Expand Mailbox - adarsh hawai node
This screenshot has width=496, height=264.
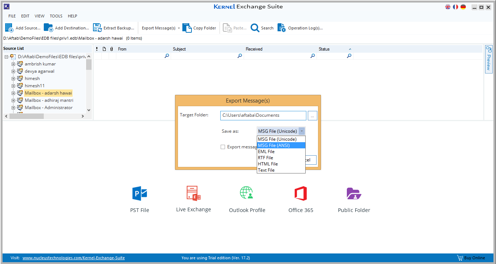tap(13, 93)
